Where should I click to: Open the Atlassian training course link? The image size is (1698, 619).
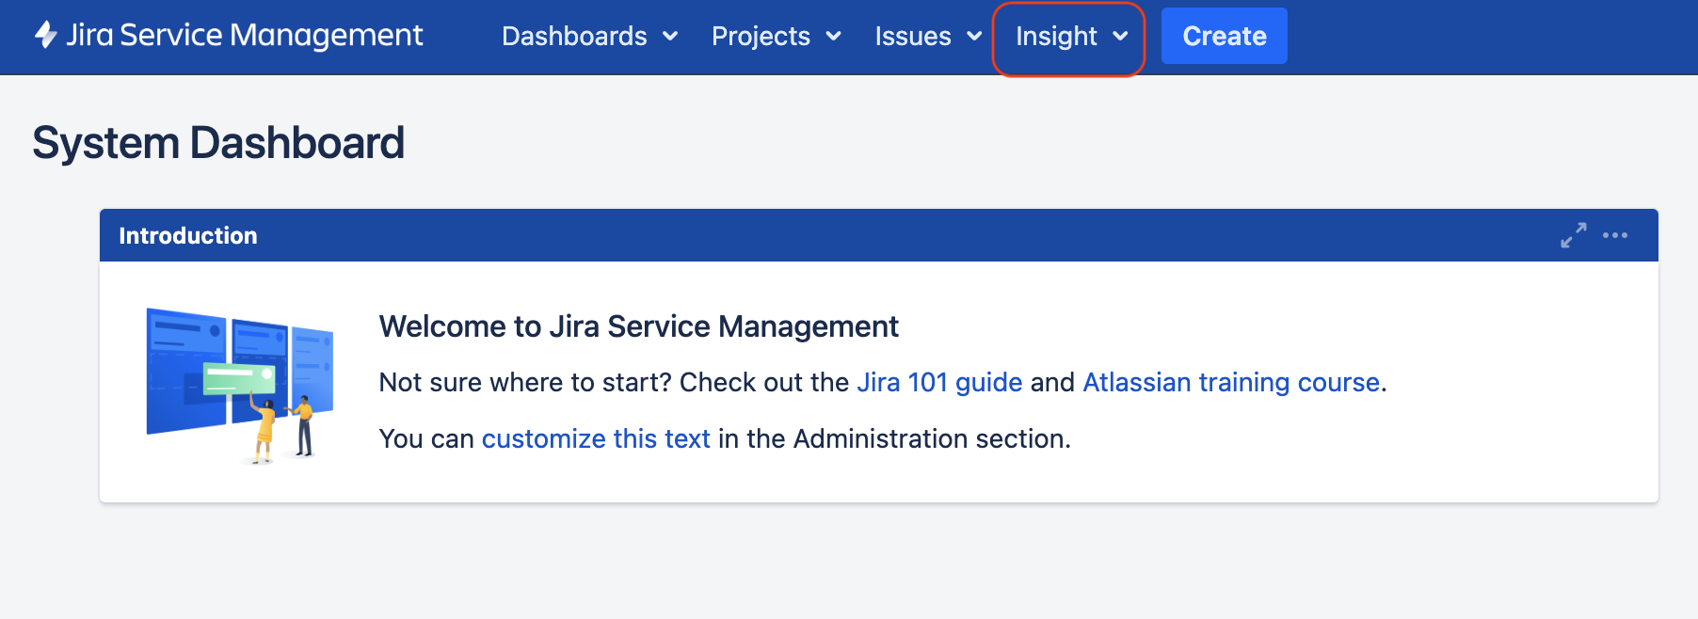1231,382
